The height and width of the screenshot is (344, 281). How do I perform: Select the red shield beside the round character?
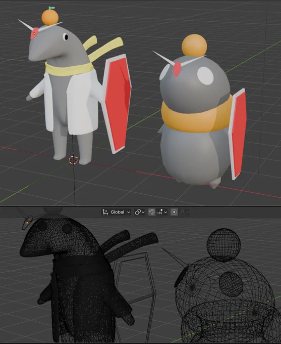238,134
